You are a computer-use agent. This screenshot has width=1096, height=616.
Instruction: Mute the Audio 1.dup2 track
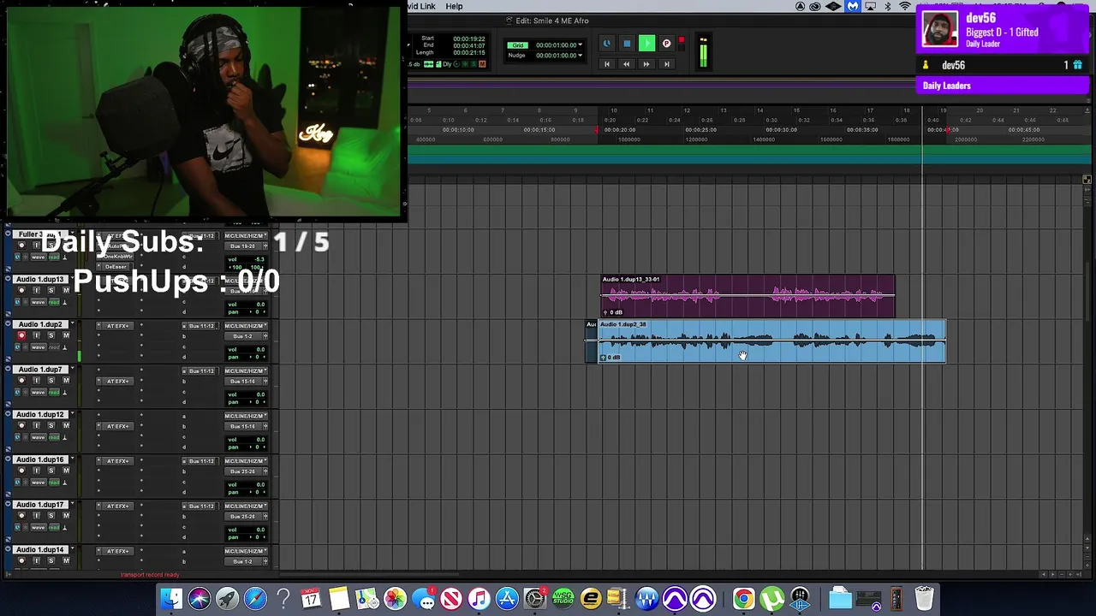pos(66,335)
